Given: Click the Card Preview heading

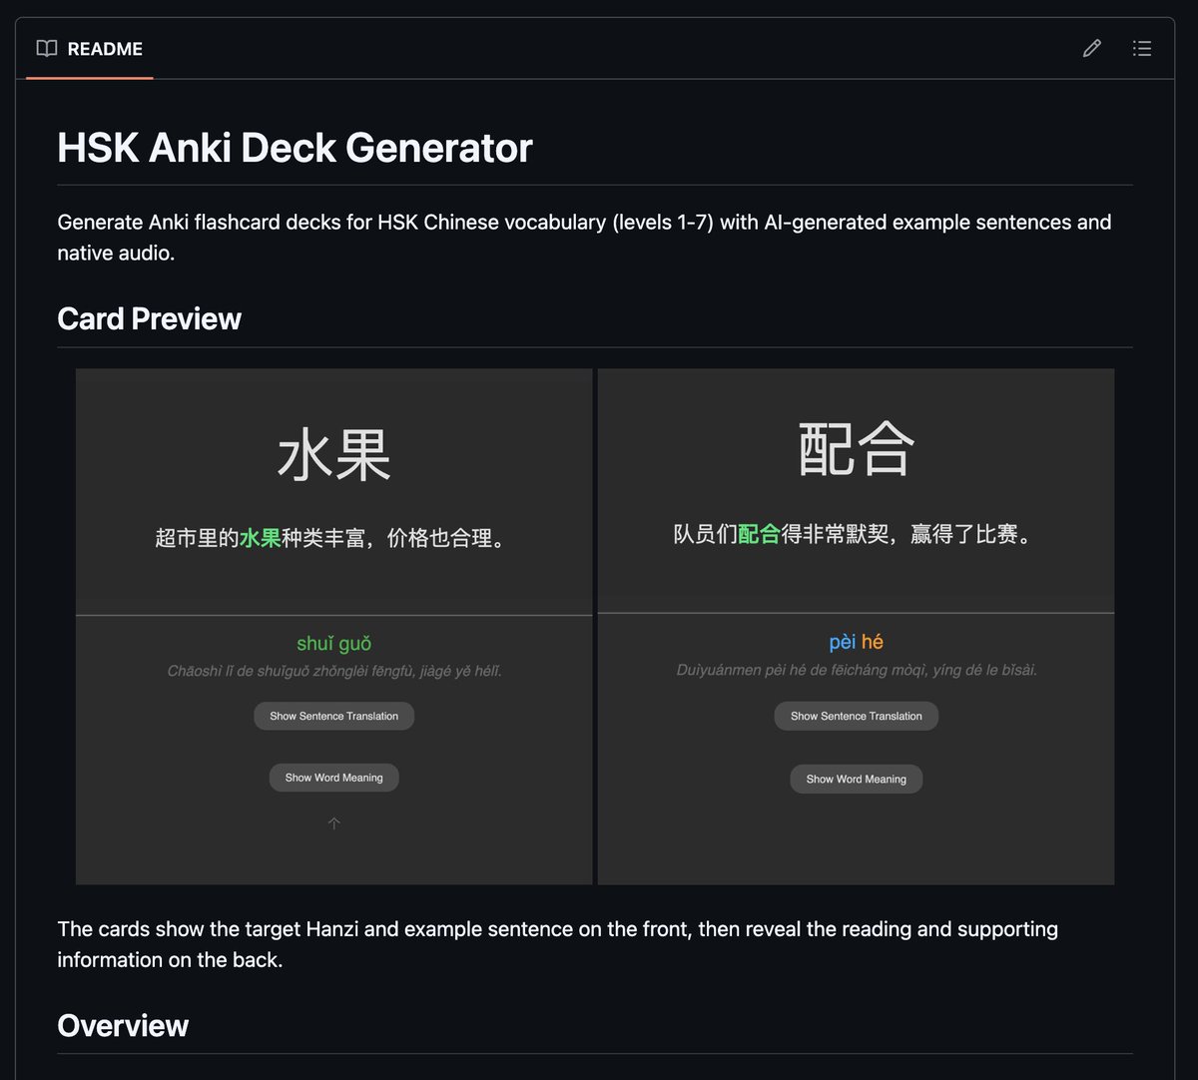Looking at the screenshot, I should point(149,318).
